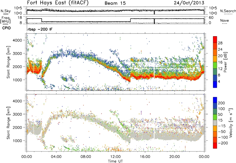
Task: Click the 2000 km label on velocity panel
Action: tap(17, 127)
